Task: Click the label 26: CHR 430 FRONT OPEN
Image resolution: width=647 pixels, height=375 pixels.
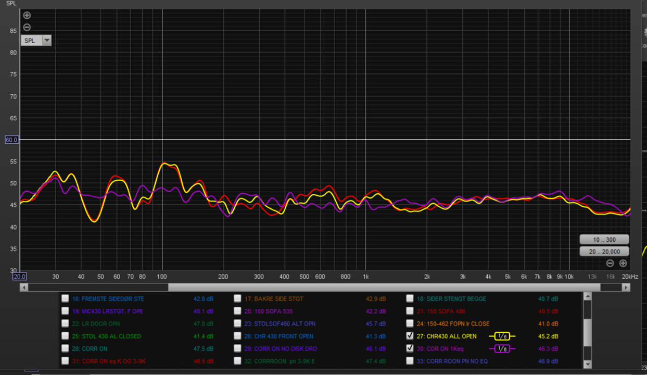Action: (279, 336)
